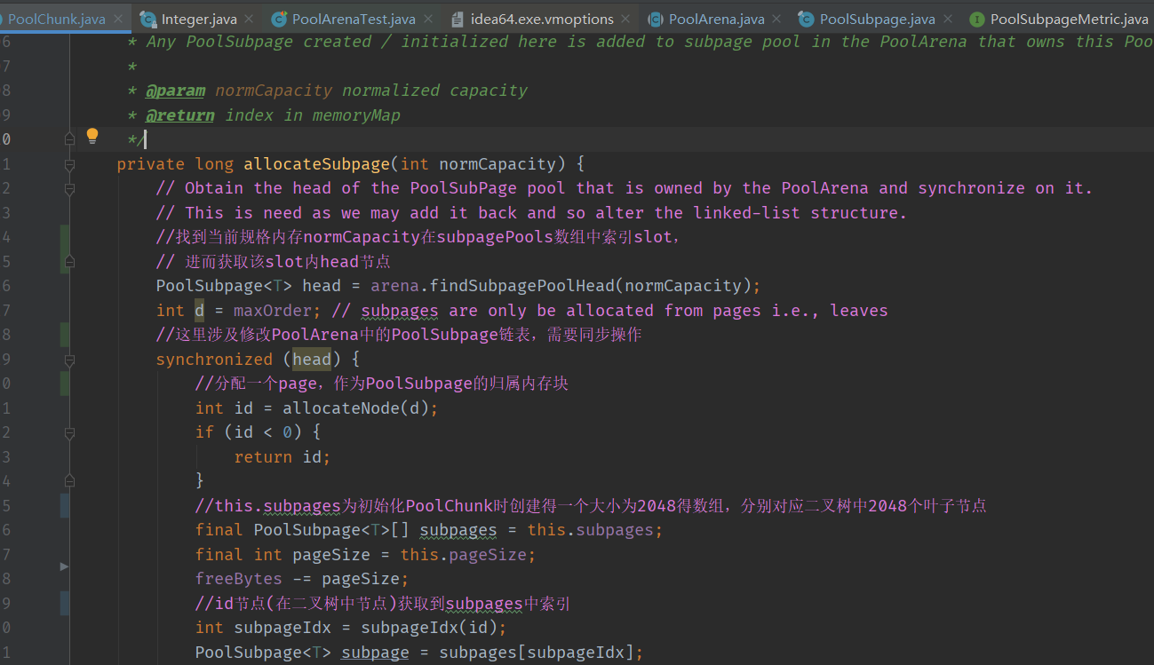Close the PoolArena.java tab
Viewport: 1154px width, 665px height.
pos(777,19)
